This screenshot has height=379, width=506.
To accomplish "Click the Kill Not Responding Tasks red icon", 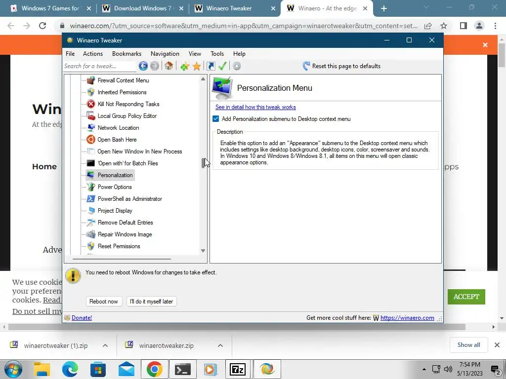I will coord(91,104).
